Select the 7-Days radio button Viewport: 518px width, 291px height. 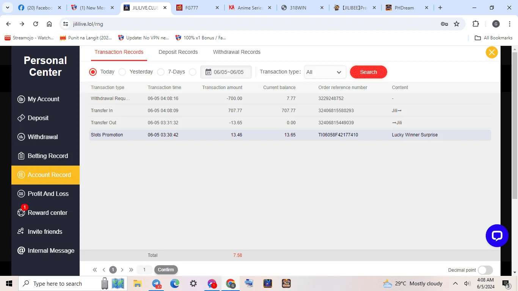tap(161, 72)
